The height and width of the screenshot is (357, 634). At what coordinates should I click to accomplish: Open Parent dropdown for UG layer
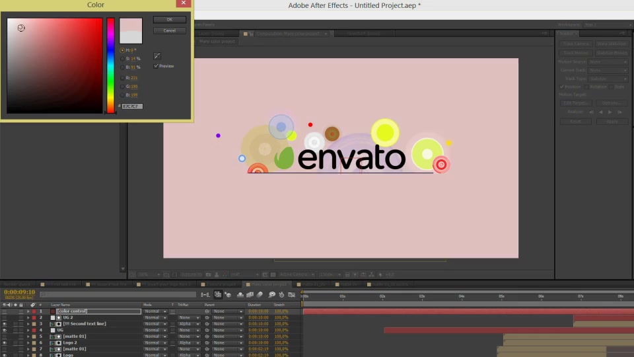pyautogui.click(x=228, y=331)
